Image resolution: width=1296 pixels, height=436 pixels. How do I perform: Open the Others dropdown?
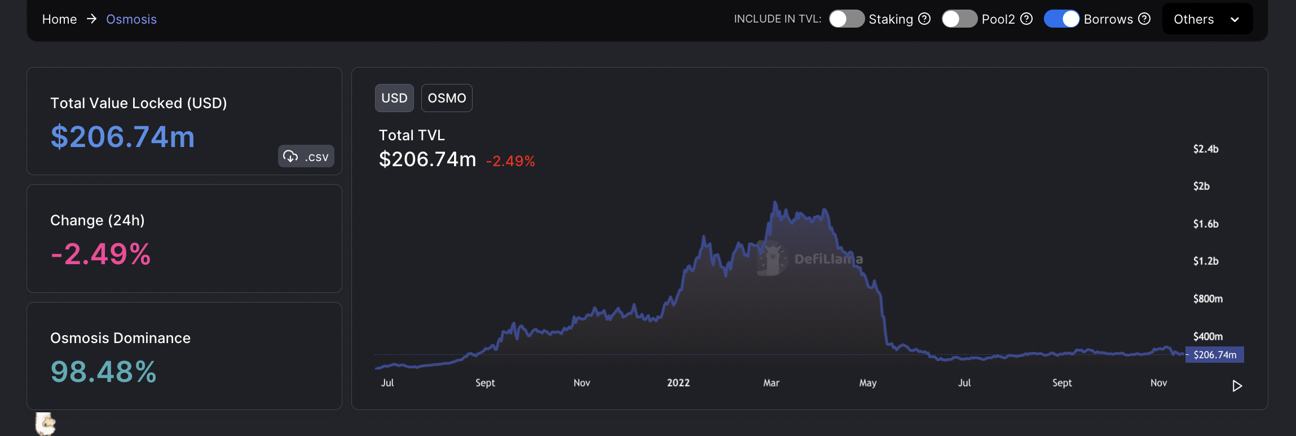pyautogui.click(x=1207, y=19)
